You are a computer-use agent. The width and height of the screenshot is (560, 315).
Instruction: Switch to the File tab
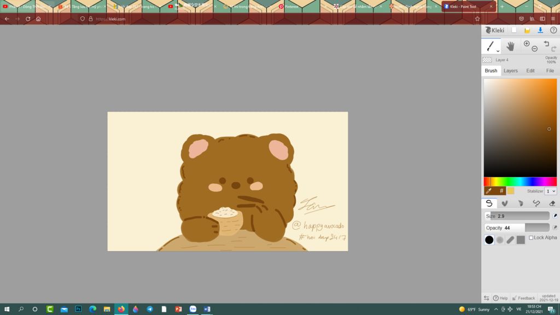[x=550, y=71]
